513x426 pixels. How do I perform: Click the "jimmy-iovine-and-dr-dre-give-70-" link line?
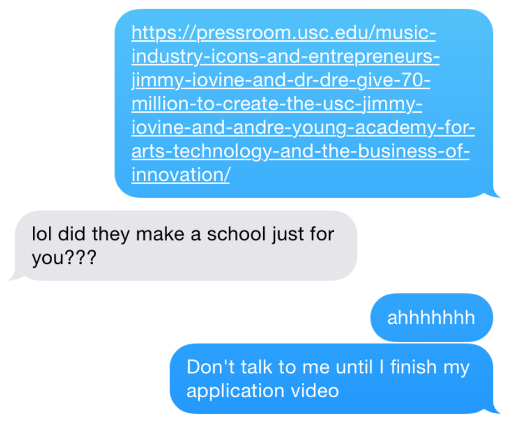[x=281, y=81]
